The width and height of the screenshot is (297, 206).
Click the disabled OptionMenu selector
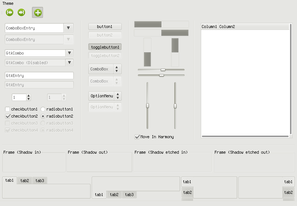click(105, 107)
